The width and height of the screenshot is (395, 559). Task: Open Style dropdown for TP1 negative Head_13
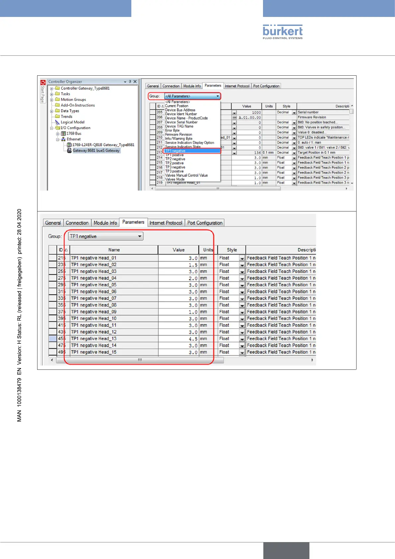point(242,339)
